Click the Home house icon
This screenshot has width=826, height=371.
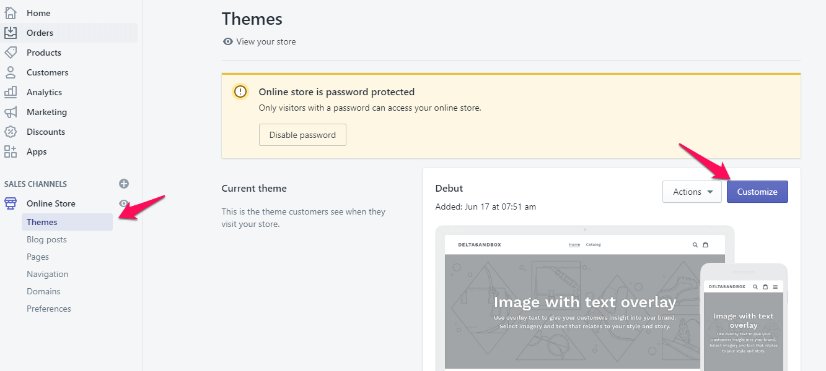coord(11,13)
